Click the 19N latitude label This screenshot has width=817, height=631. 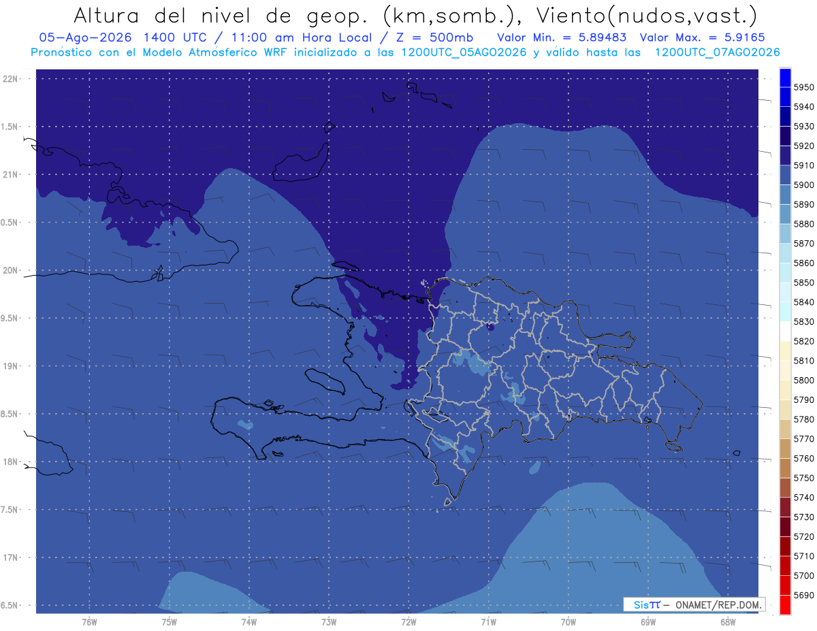pos(10,366)
